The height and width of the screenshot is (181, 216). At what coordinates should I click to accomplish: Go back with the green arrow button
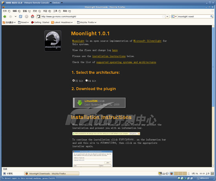[5, 16]
